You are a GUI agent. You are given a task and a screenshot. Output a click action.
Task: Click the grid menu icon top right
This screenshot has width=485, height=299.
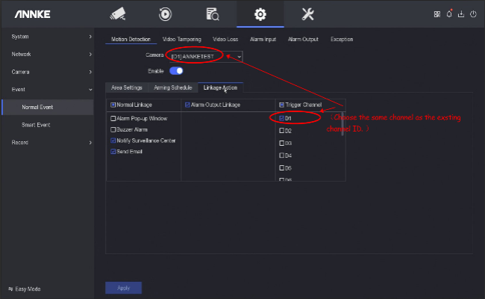point(437,14)
